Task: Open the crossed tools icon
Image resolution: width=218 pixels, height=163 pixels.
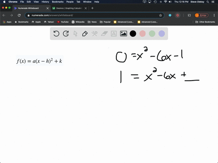Action: coord(94,34)
